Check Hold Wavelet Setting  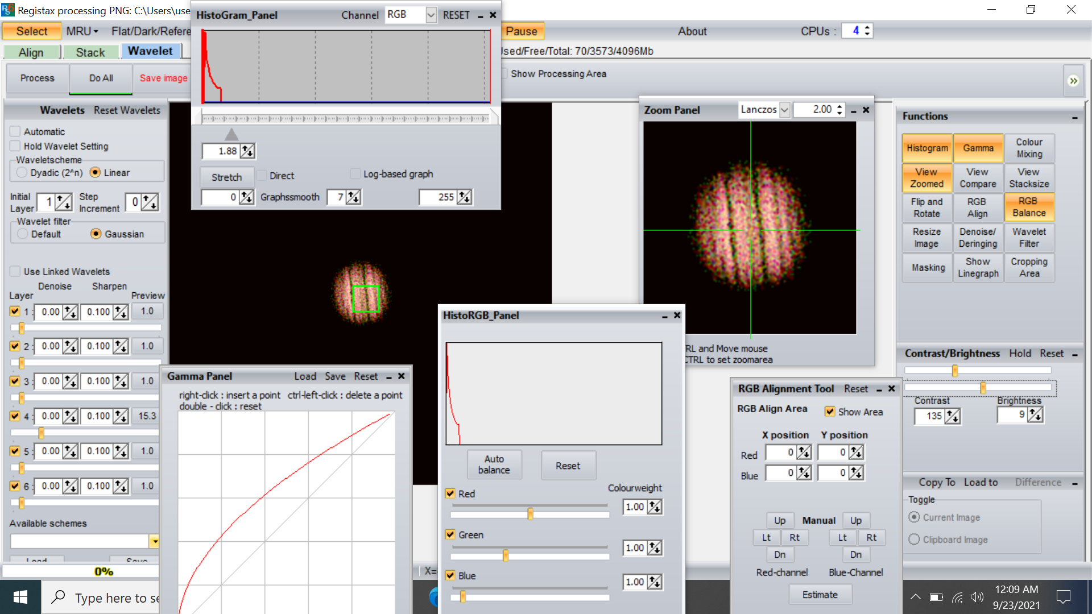click(x=15, y=146)
